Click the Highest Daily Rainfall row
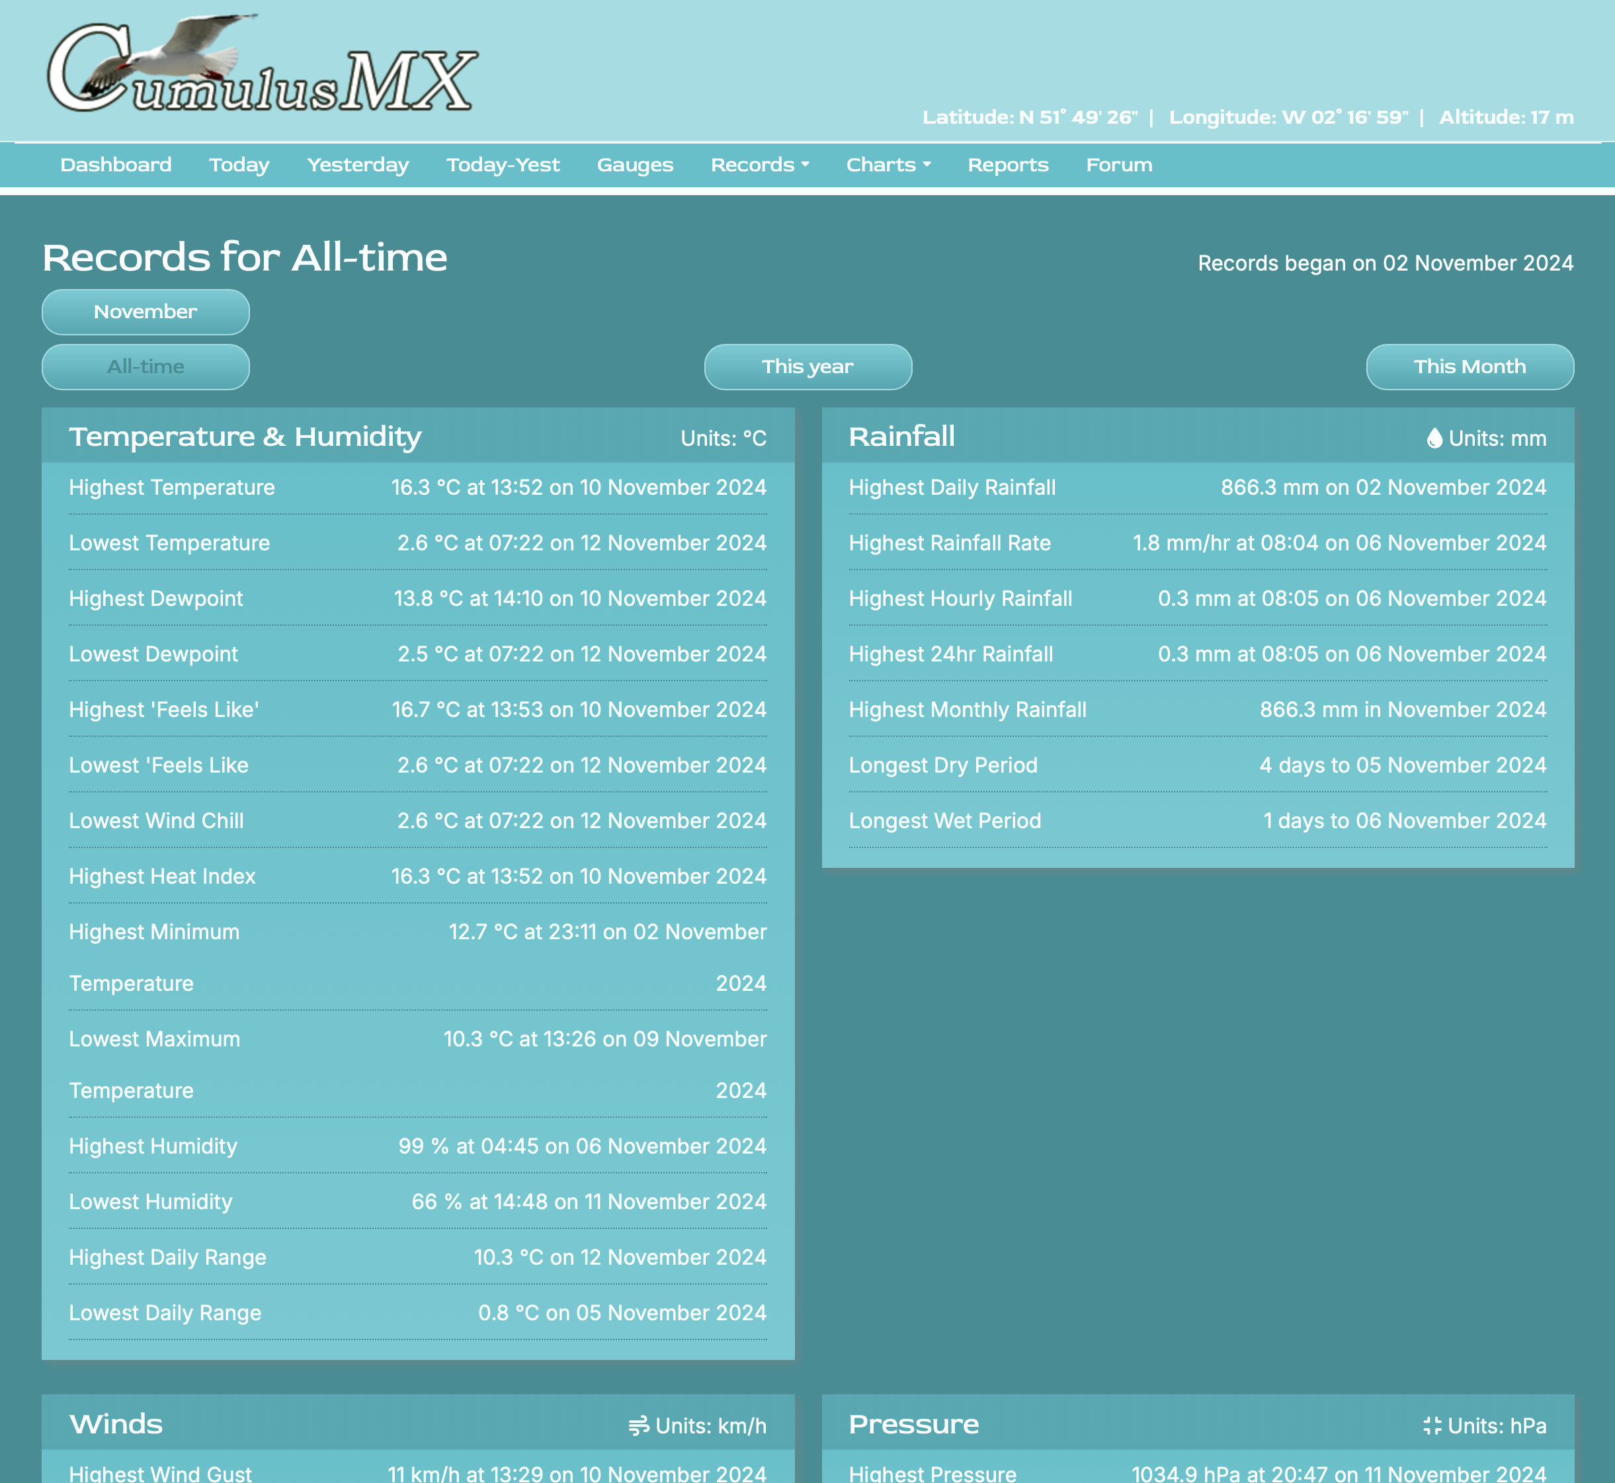The image size is (1615, 1483). pyautogui.click(x=1197, y=487)
